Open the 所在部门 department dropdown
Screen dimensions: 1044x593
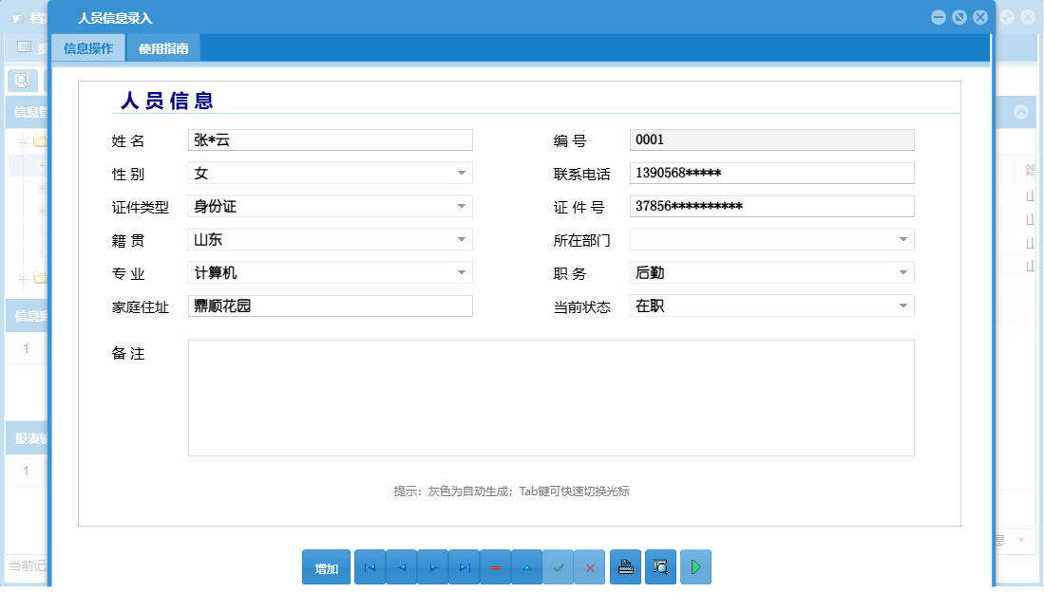click(903, 239)
